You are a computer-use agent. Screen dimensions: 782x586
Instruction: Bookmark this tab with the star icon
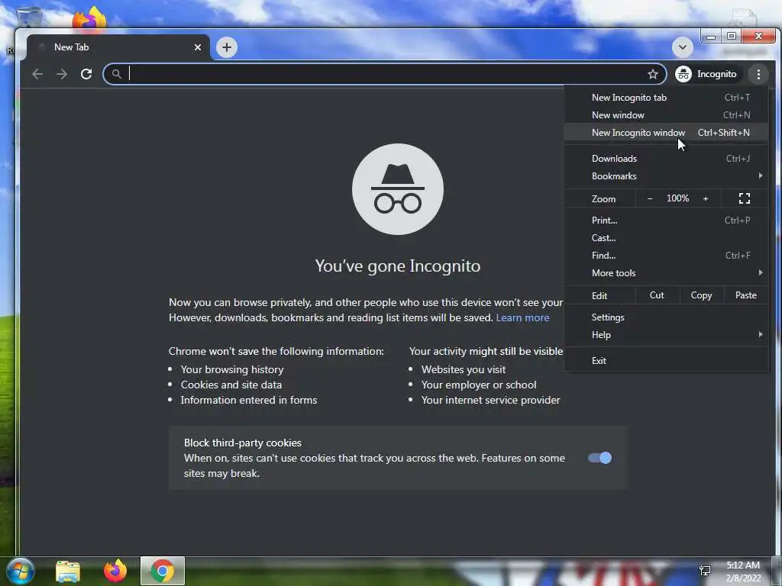click(653, 74)
